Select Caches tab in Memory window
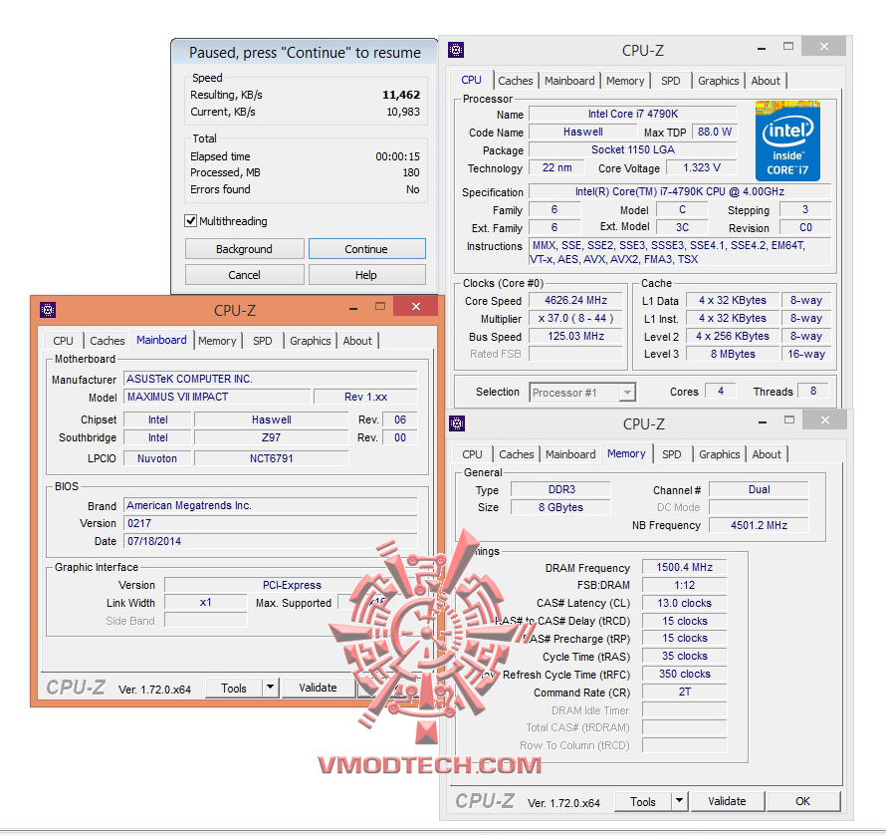The image size is (886, 835). [517, 454]
